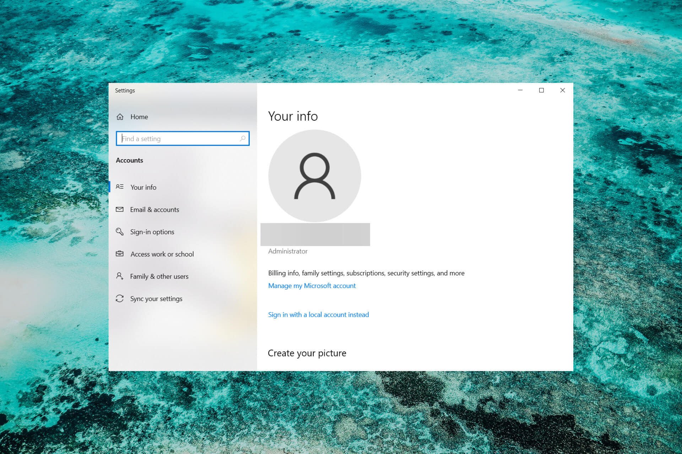This screenshot has width=682, height=454.
Task: Select the Family & other users option
Action: coord(158,276)
